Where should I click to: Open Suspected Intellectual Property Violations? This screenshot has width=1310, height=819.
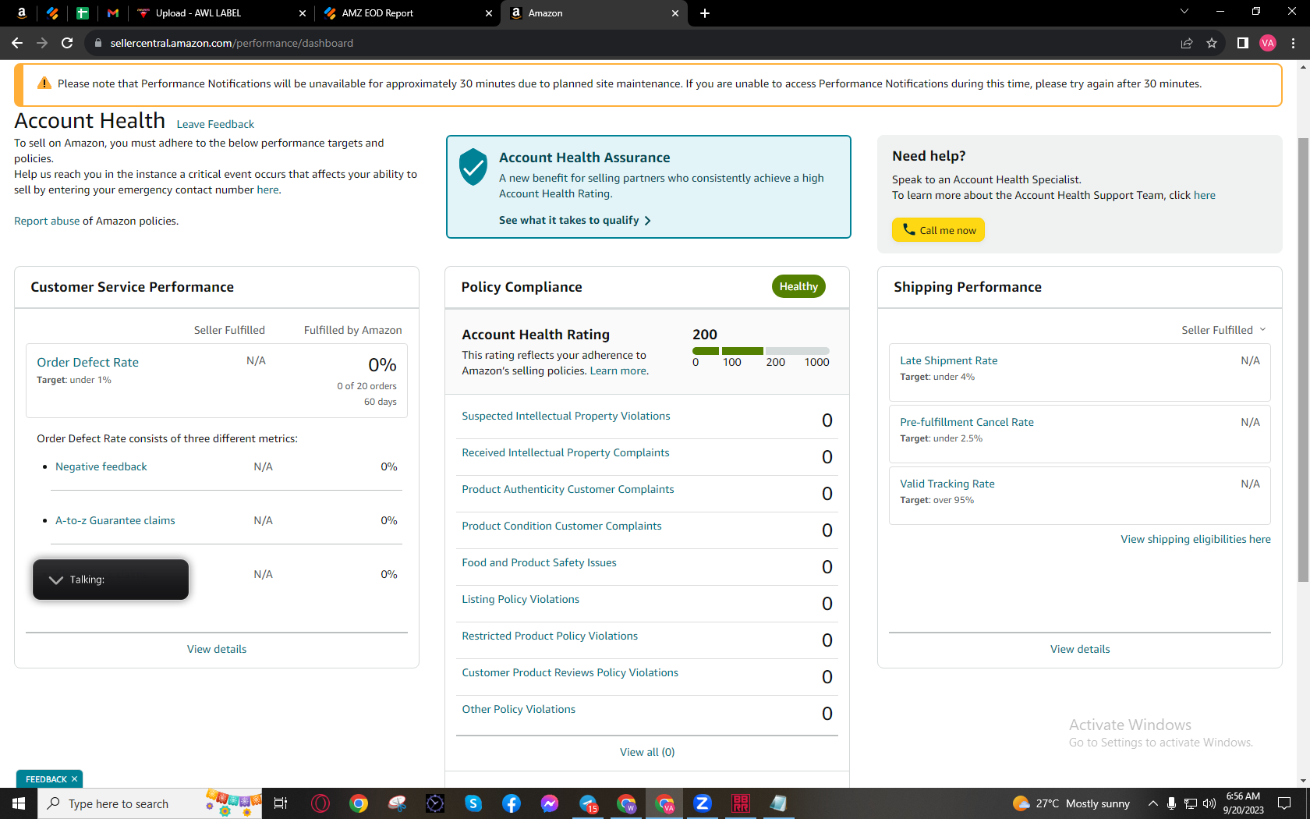click(566, 416)
